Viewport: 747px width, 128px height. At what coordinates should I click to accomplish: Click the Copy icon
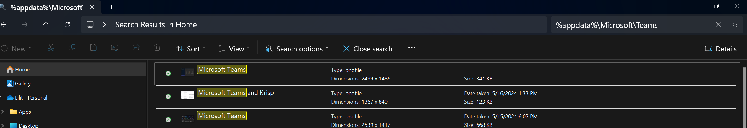click(x=72, y=48)
